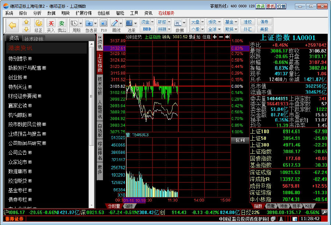Toggle the 委托 button in title bar
This screenshot has width=331, height=225.
[271, 6]
